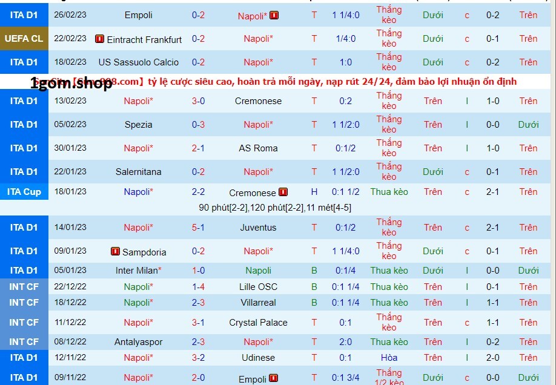Click red card icon beside Eintracht Frankfurt
The image size is (556, 385).
(99, 39)
